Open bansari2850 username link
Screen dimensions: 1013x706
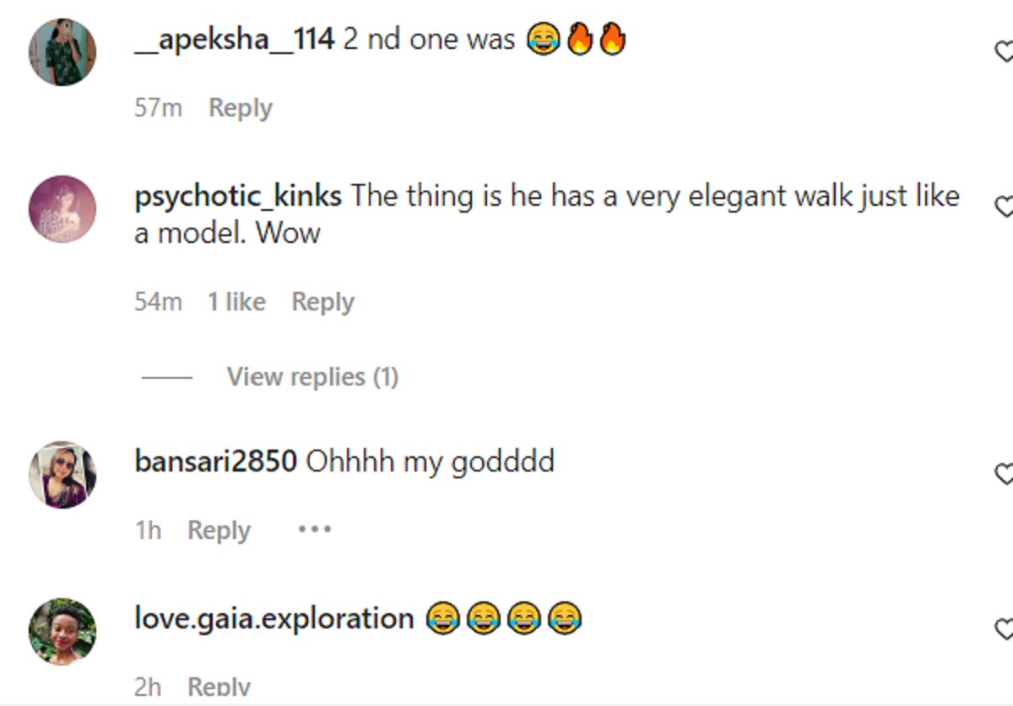[215, 461]
